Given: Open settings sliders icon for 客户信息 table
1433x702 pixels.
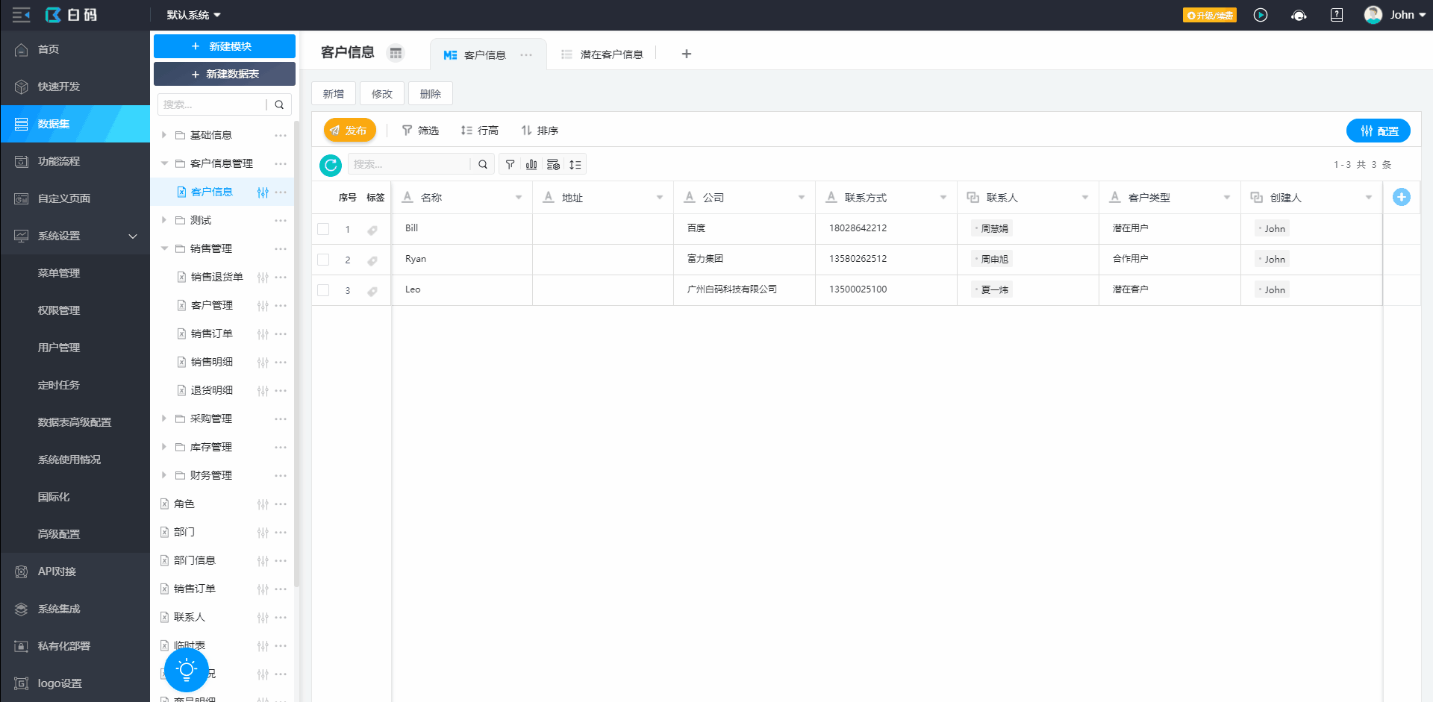Looking at the screenshot, I should [263, 192].
